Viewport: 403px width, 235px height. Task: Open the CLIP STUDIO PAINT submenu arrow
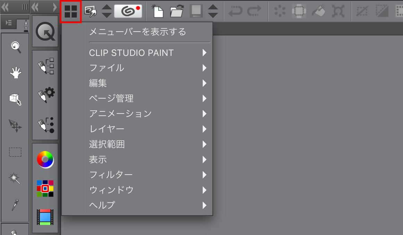coord(204,53)
